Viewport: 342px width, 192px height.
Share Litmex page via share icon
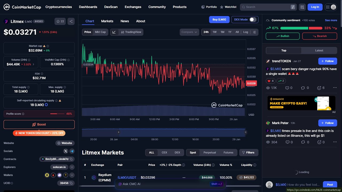pyautogui.click(x=71, y=21)
